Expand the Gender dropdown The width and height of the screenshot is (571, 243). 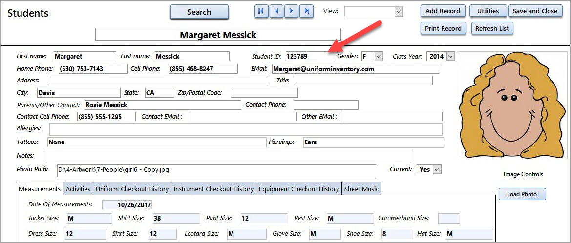pos(379,56)
